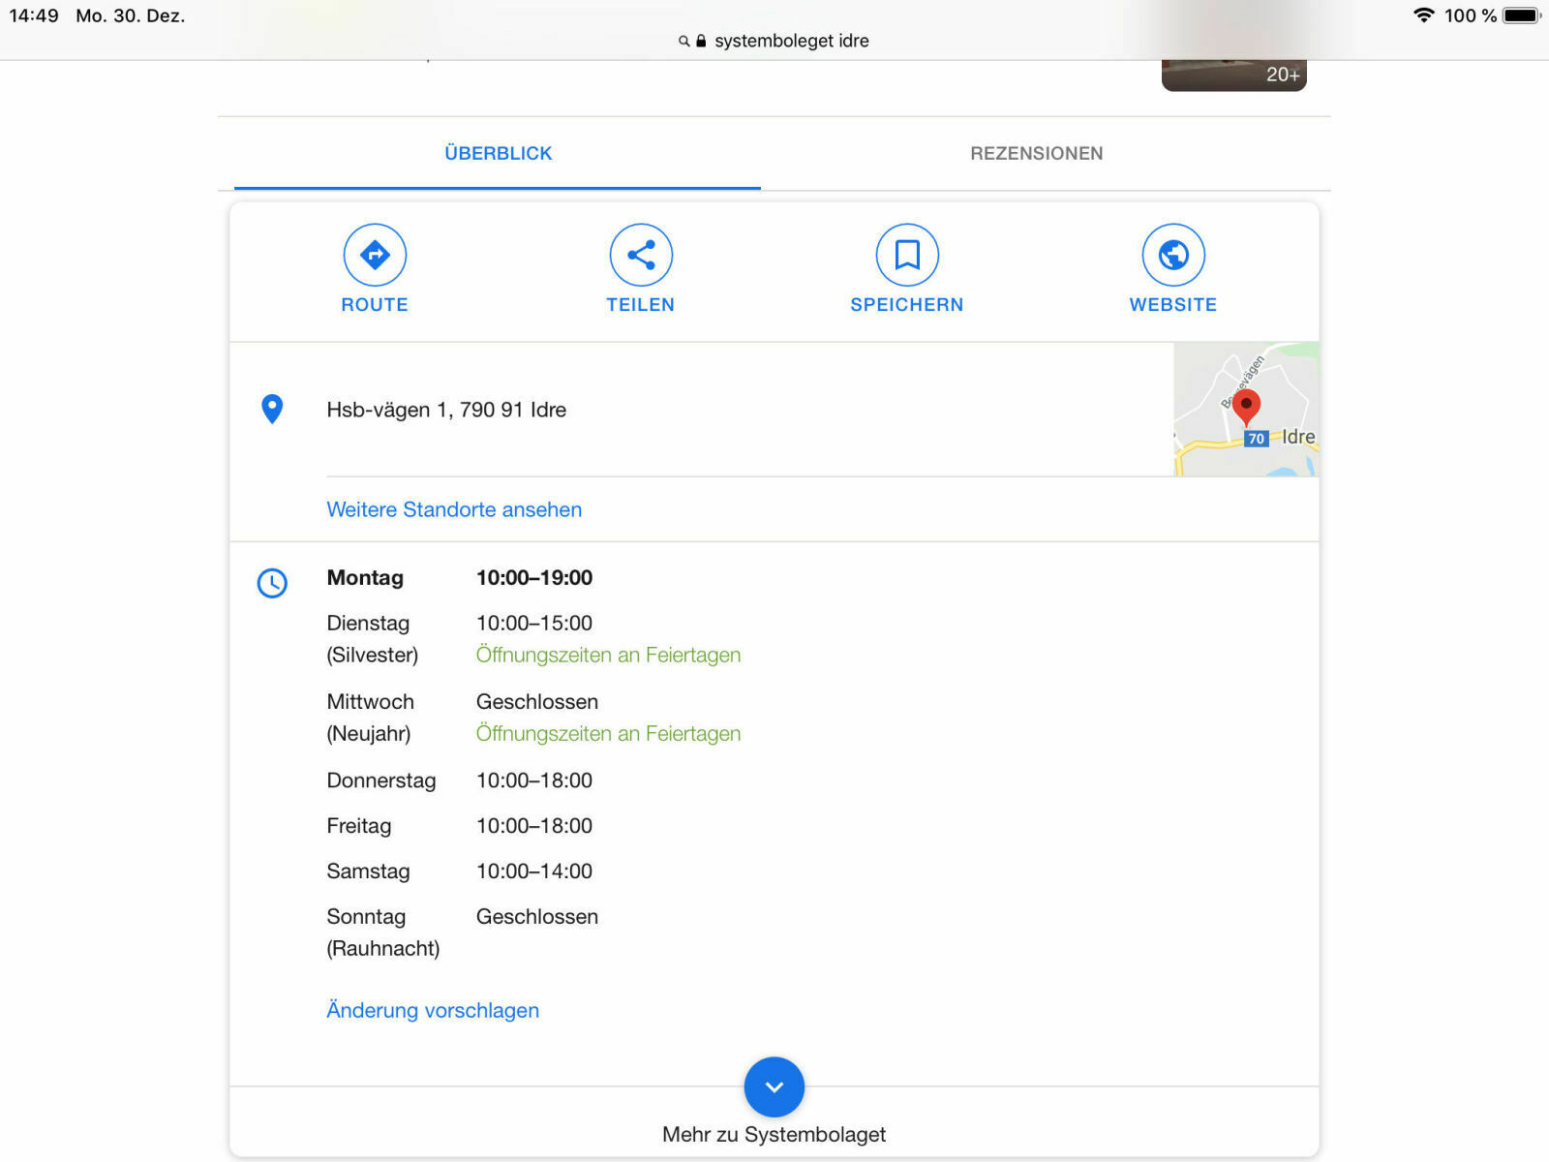Image resolution: width=1549 pixels, height=1162 pixels.
Task: Tap the Speichern bookmark icon
Action: tap(907, 255)
